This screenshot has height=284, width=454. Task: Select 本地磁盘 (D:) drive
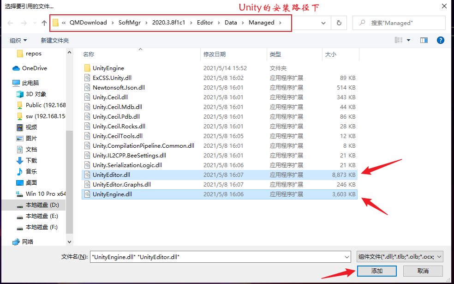coord(38,205)
